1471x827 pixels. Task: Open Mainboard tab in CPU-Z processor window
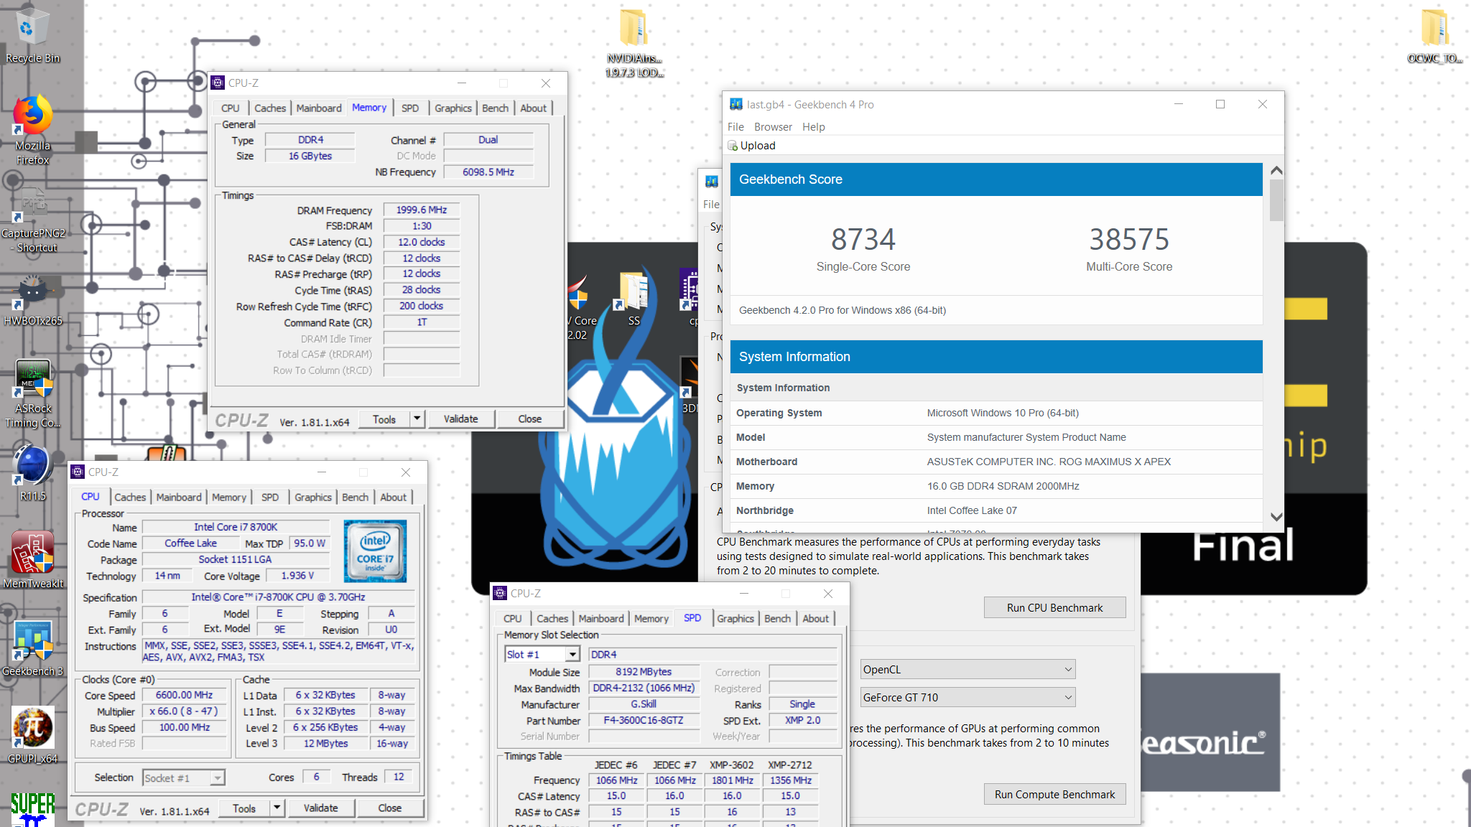click(x=179, y=497)
